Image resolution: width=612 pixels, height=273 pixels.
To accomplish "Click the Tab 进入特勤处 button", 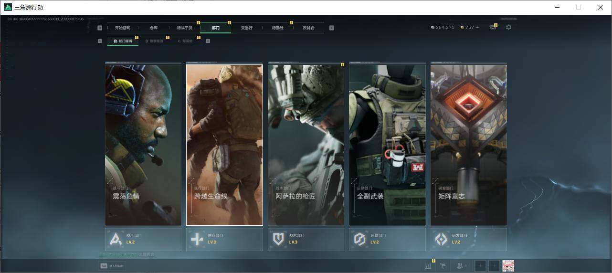I will click(x=112, y=266).
